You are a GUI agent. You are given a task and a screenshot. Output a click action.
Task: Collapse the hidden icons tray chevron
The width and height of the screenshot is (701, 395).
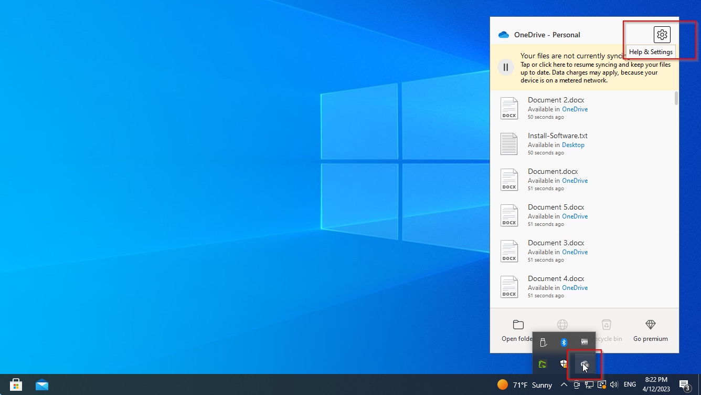coord(564,384)
